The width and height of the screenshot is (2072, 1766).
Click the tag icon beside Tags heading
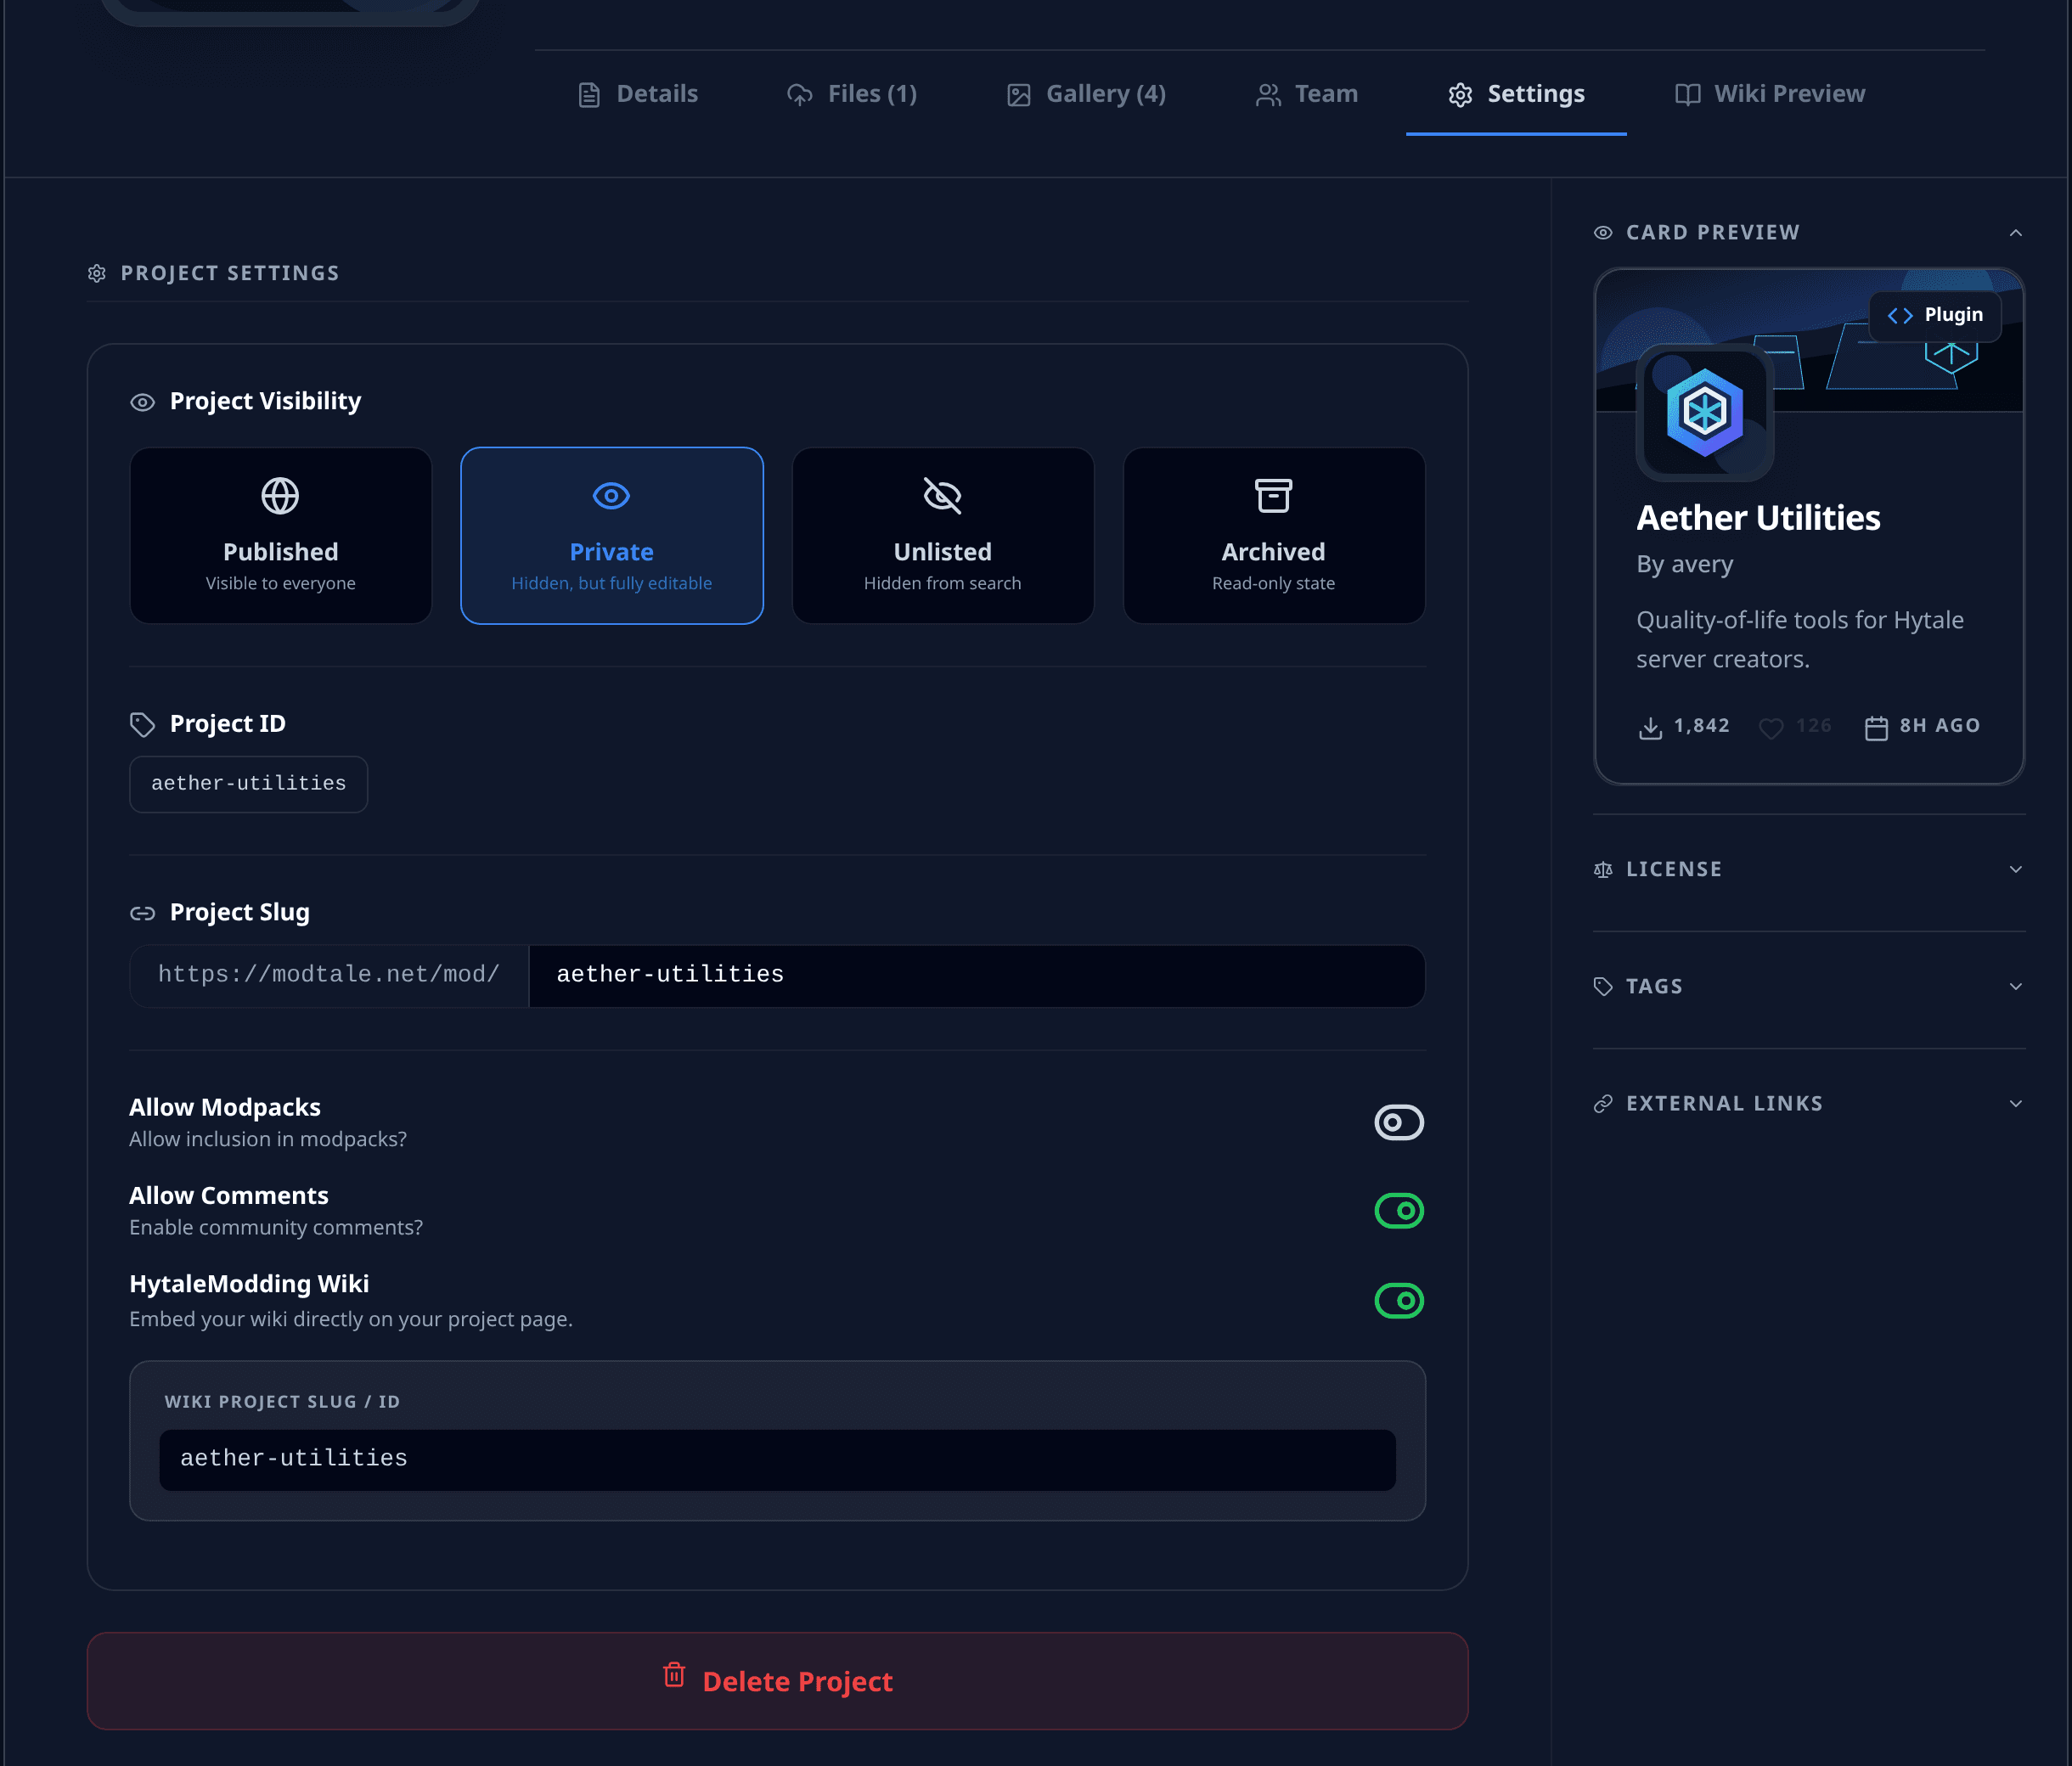click(1603, 987)
